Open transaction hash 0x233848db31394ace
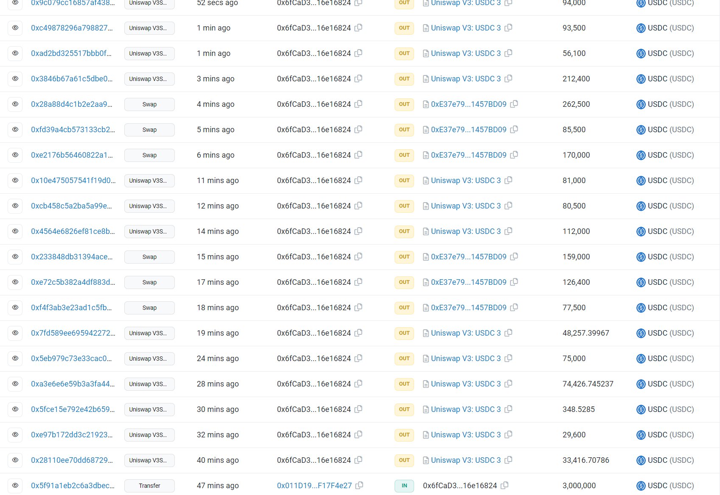The height and width of the screenshot is (495, 720). pos(72,257)
